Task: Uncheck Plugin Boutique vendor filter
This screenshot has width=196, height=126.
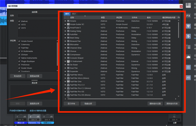Action: point(19,61)
